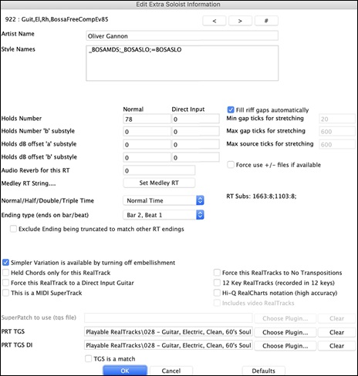
Task: Click Clear for PRT TGS DI
Action: pos(336,346)
